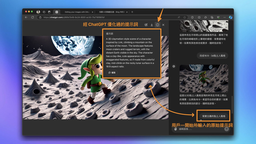Click the optimized prompt paragraph starting 'A 3D claymation-style'

130,52
